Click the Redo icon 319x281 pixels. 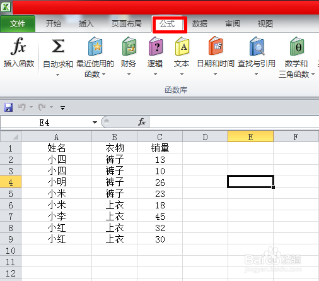coord(42,107)
